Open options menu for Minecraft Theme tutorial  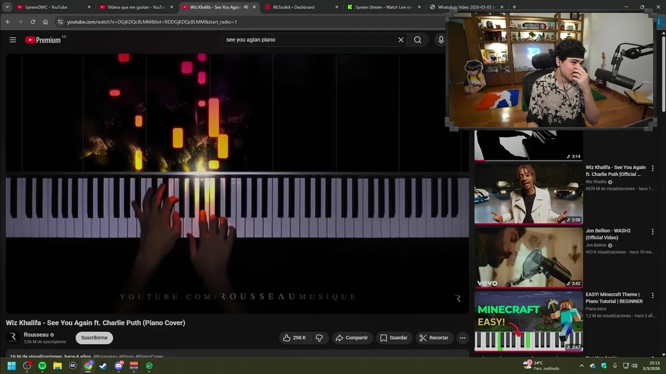[652, 295]
